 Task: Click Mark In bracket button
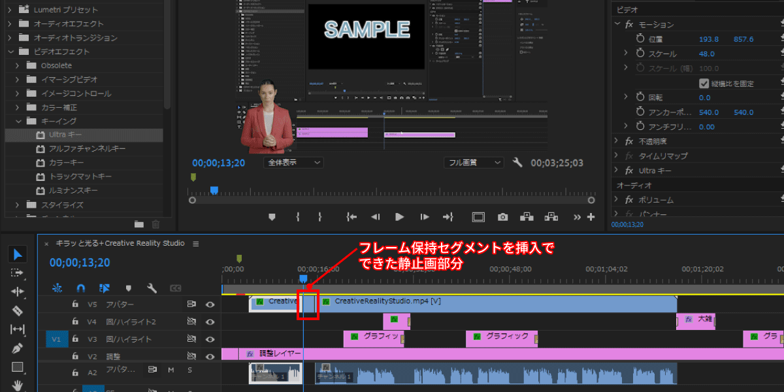point(298,217)
